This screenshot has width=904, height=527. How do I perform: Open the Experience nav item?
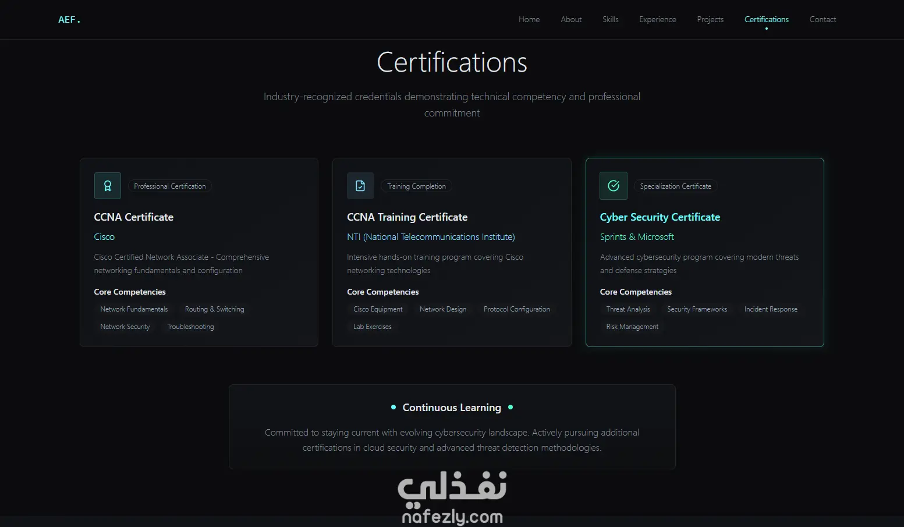click(x=658, y=19)
